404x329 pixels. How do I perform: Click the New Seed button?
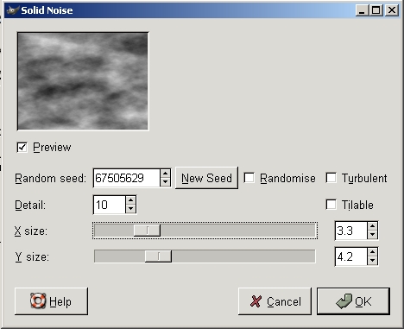coord(206,178)
